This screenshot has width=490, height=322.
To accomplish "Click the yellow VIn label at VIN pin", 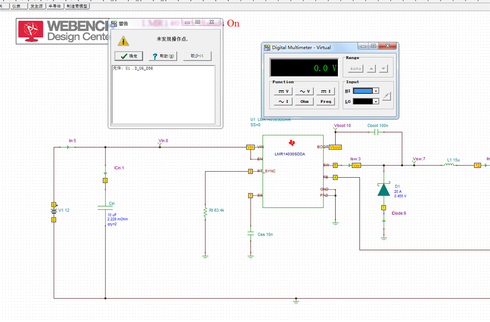I will (251, 147).
